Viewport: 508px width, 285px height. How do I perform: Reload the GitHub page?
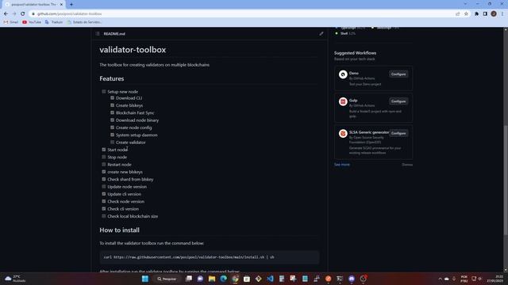click(23, 14)
